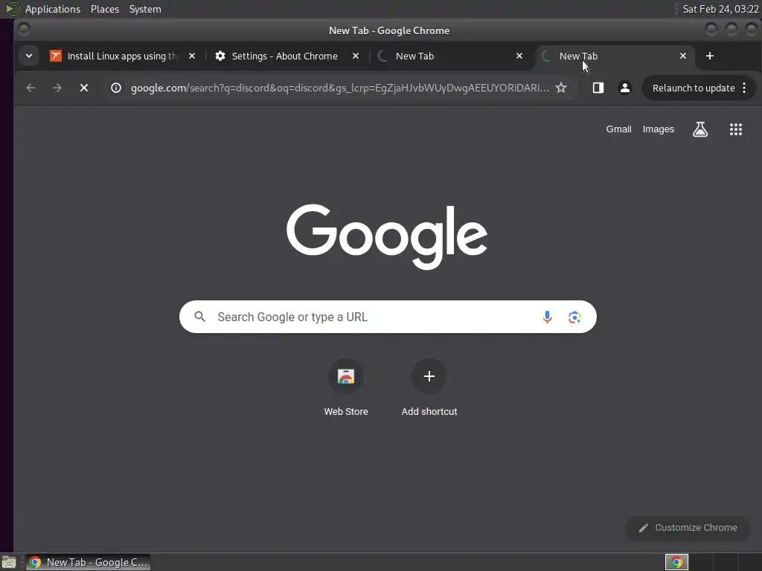Open a new tab with plus button

[x=710, y=56]
